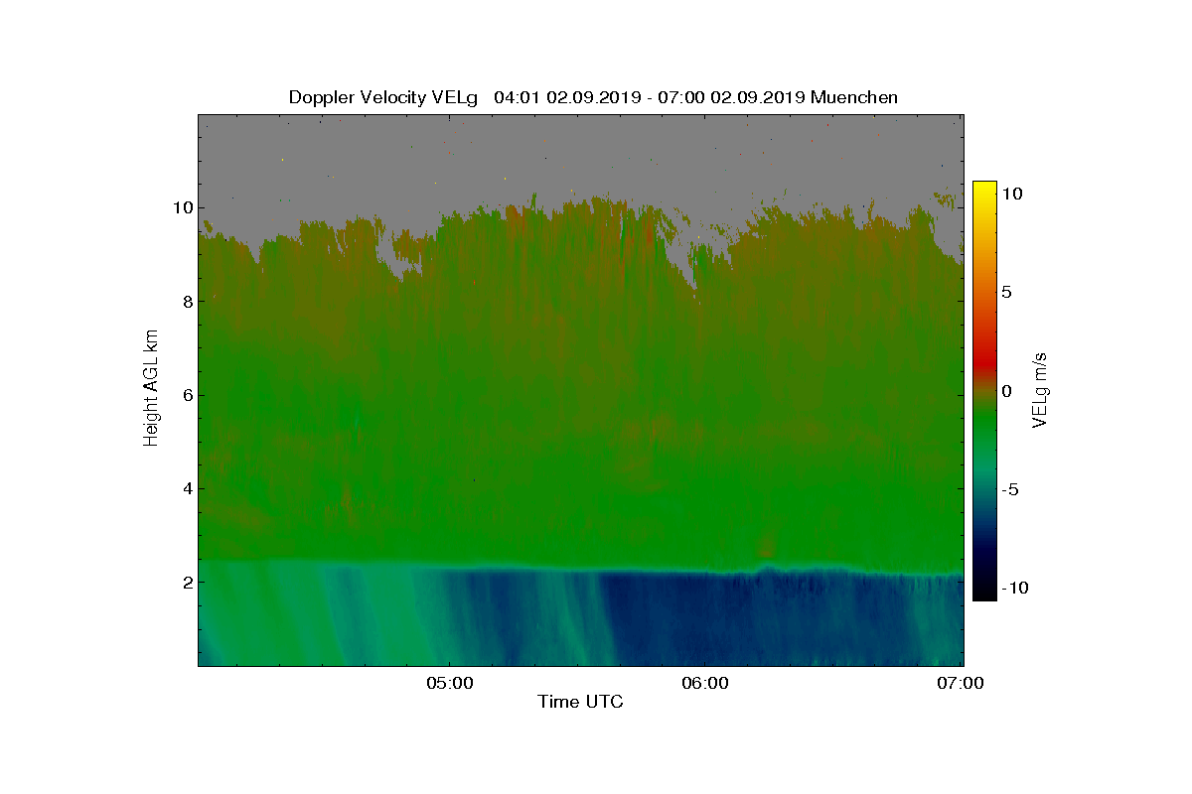This screenshot has height=794, width=1192.
Task: Click the colorbar tick value "-5"
Action: [x=1010, y=489]
